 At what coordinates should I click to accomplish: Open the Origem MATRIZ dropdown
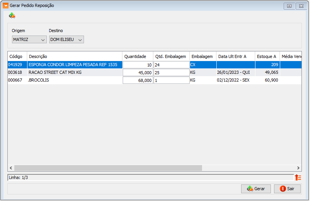click(x=29, y=39)
